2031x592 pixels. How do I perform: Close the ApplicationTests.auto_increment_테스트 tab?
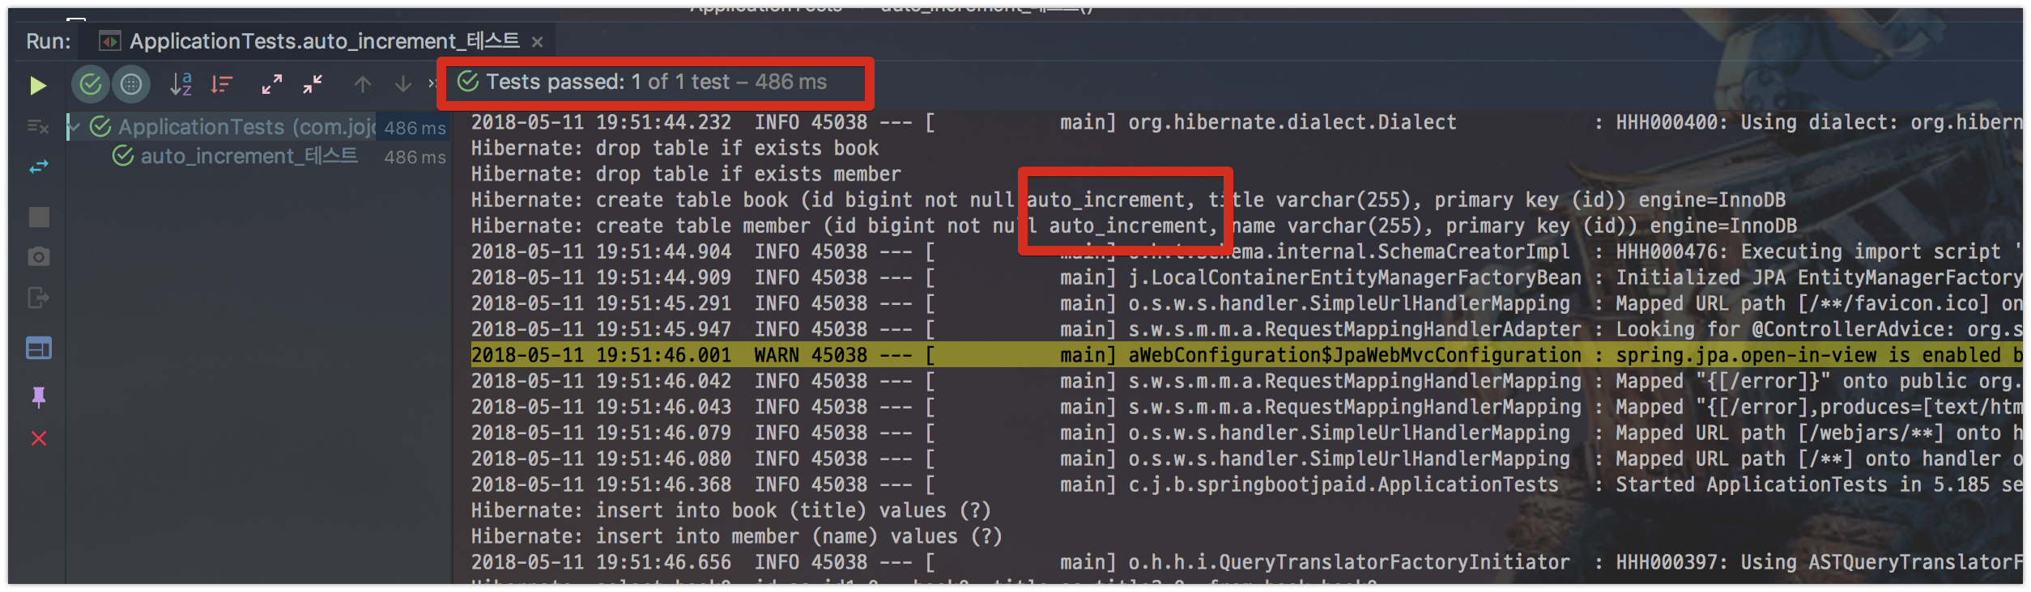pyautogui.click(x=537, y=42)
